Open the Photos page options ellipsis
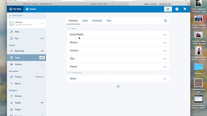The height and width of the screenshot is (116, 207). click(165, 43)
